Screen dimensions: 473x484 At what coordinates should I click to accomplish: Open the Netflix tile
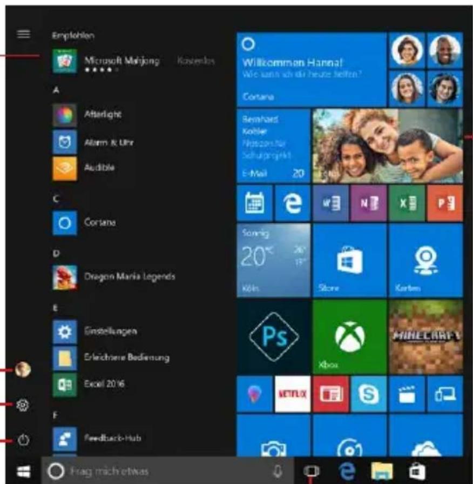click(x=292, y=394)
